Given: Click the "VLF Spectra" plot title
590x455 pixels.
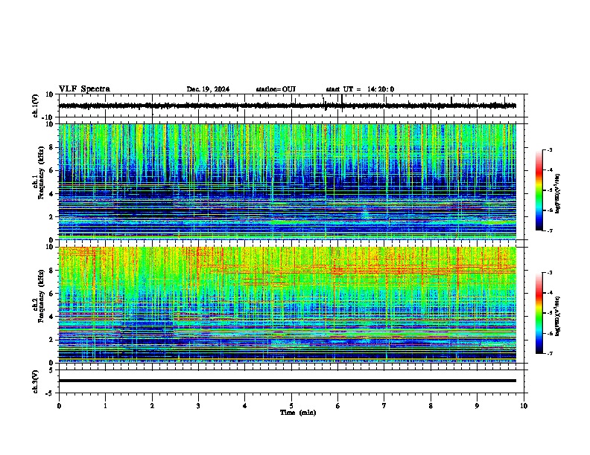Looking at the screenshot, I should [x=84, y=89].
